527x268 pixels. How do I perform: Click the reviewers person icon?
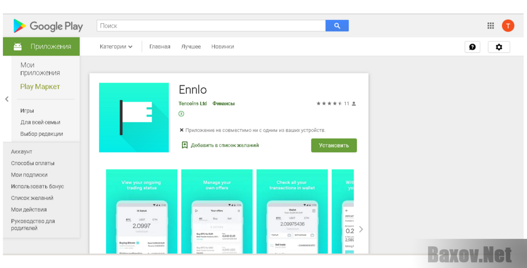tap(354, 104)
